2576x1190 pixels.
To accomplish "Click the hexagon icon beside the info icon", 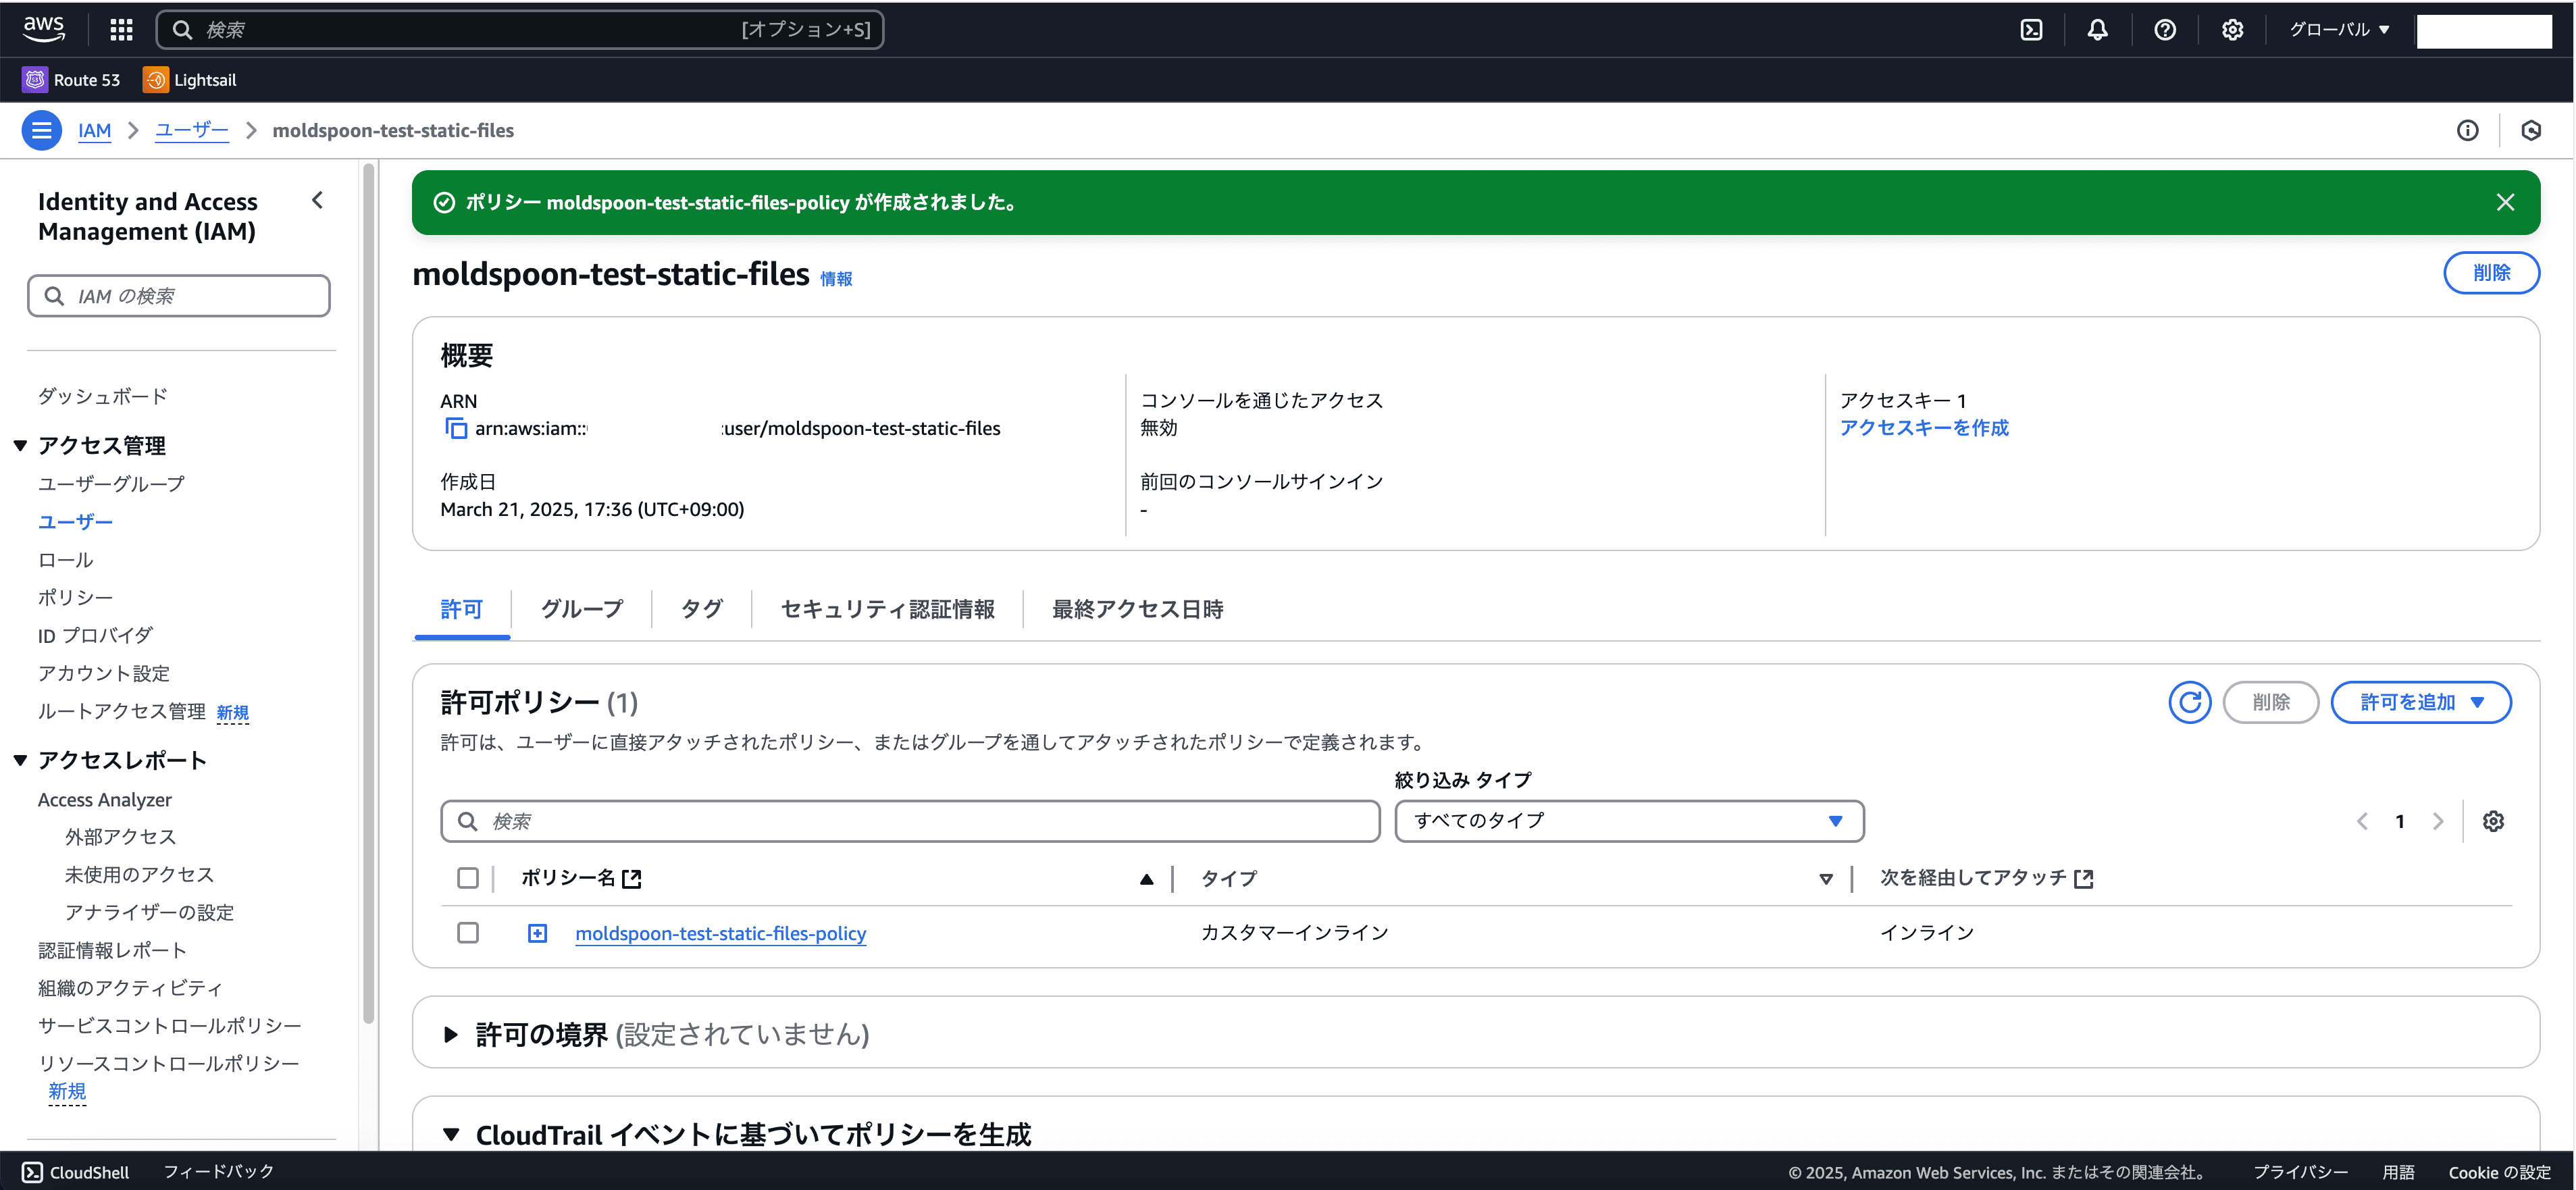I will click(x=2531, y=130).
